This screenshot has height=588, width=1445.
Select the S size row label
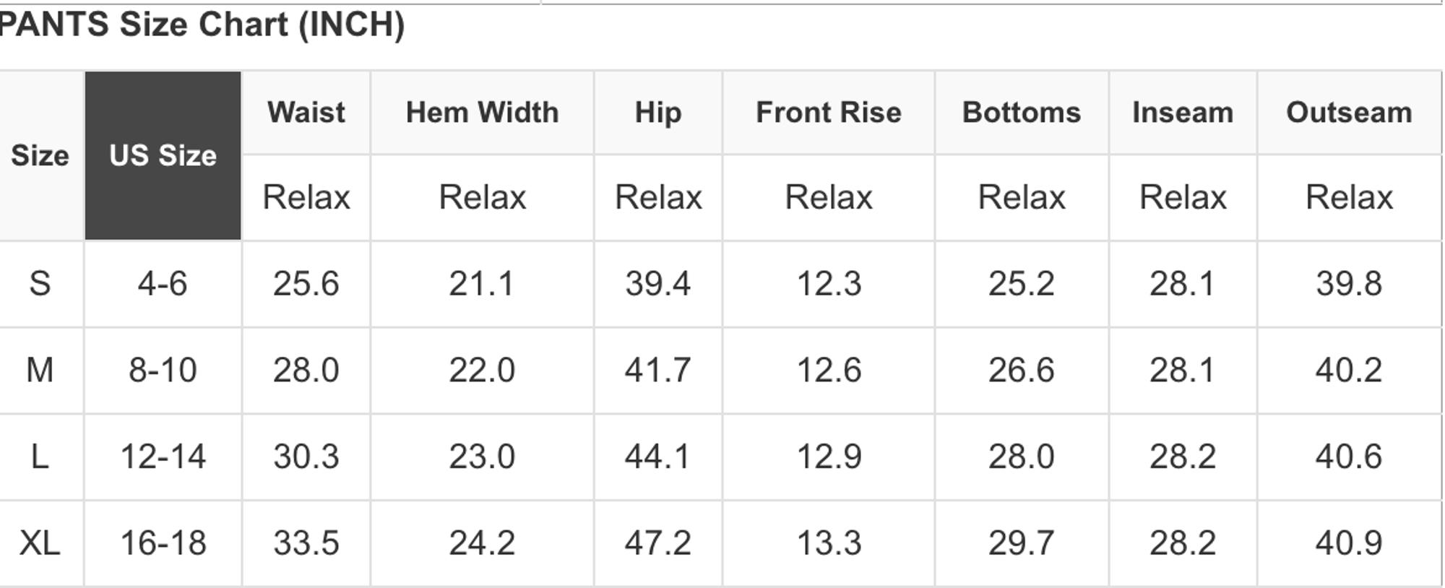[40, 283]
